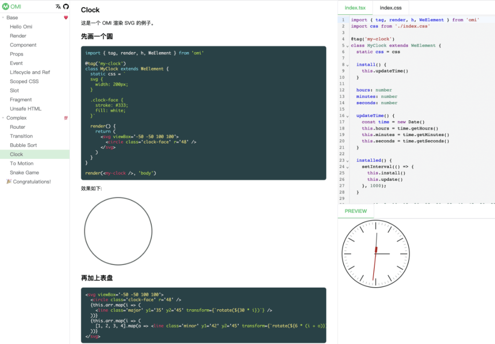Fold code at line 5 class MyClock
The width and height of the screenshot is (495, 344).
(347, 46)
